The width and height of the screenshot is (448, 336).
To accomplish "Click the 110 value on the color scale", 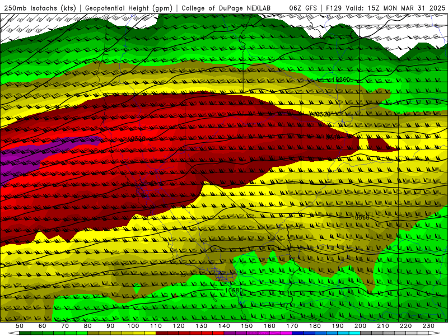I will (156, 326).
